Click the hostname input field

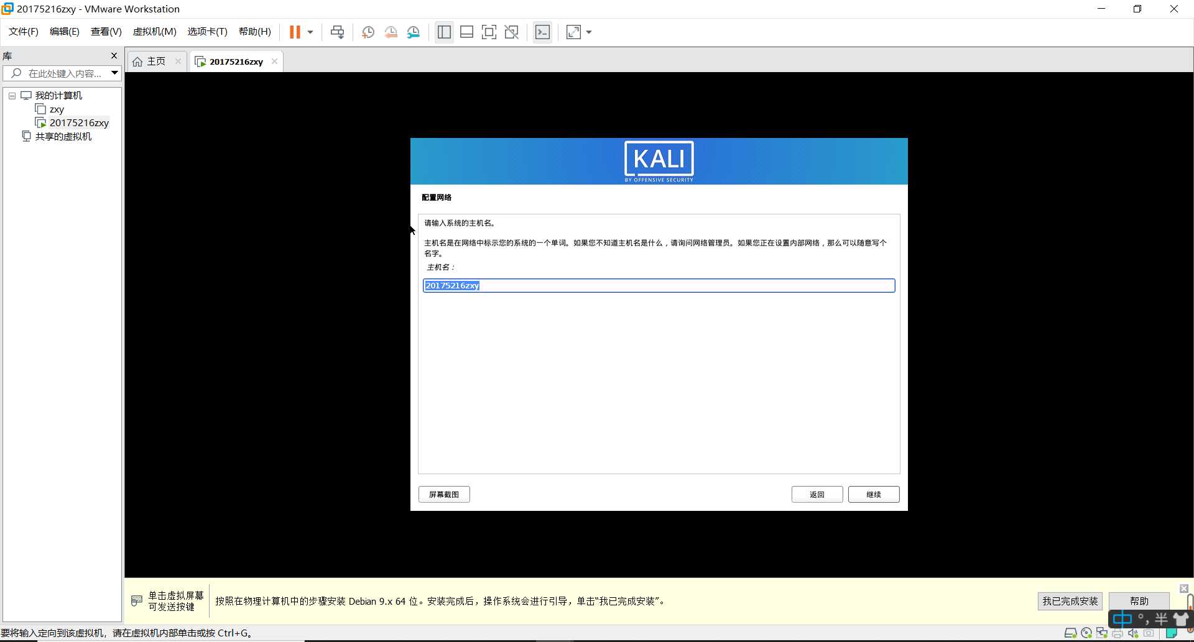click(x=659, y=285)
